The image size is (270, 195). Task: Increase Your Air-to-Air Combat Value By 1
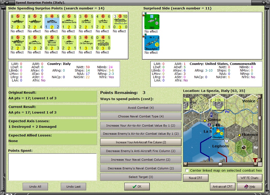click(x=141, y=126)
